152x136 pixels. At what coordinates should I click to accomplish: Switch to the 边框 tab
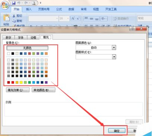point(33,37)
